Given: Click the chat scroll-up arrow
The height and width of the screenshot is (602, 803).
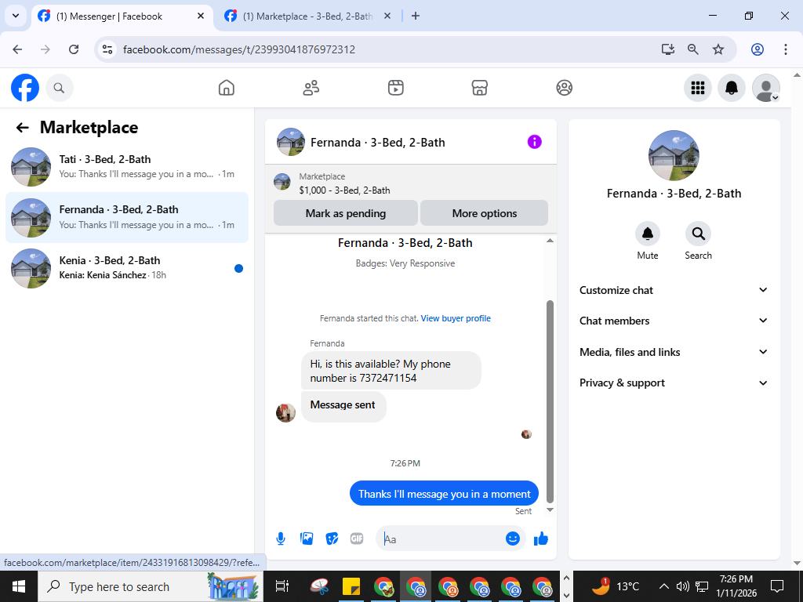Looking at the screenshot, I should coord(550,241).
